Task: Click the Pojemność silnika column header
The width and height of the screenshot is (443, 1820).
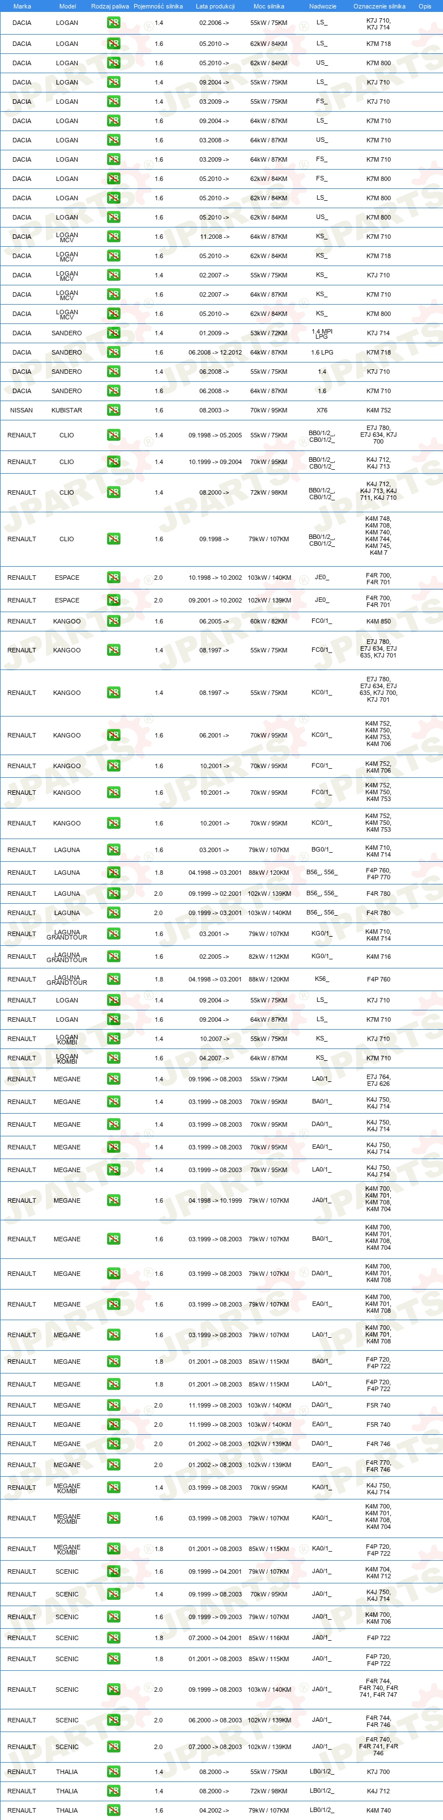Action: click(158, 6)
